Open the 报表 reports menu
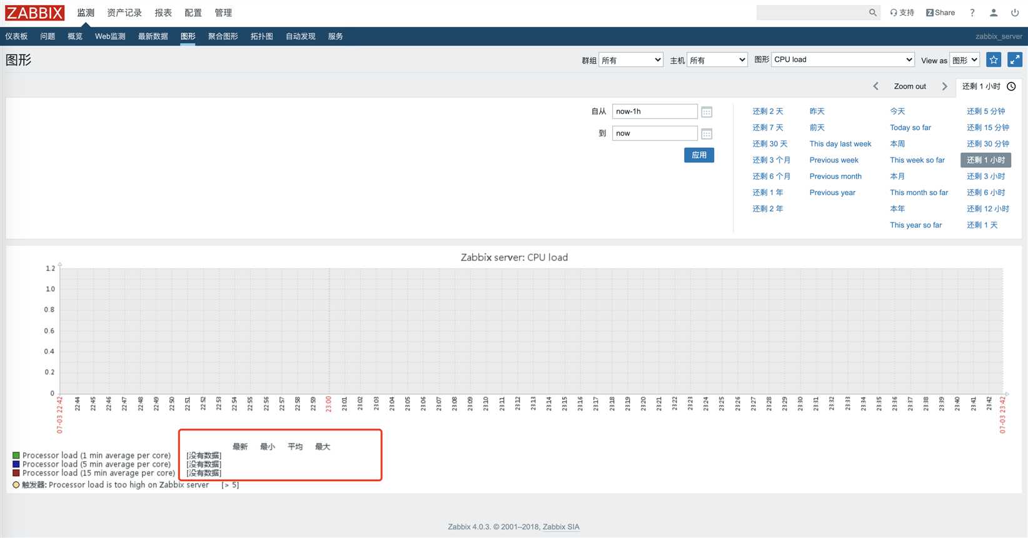Screen dimensions: 1028x538 [163, 12]
